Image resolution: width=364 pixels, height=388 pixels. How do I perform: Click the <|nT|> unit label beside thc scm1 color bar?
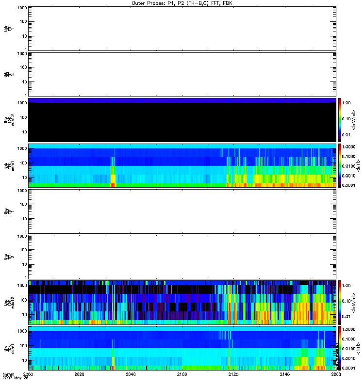tap(358, 348)
